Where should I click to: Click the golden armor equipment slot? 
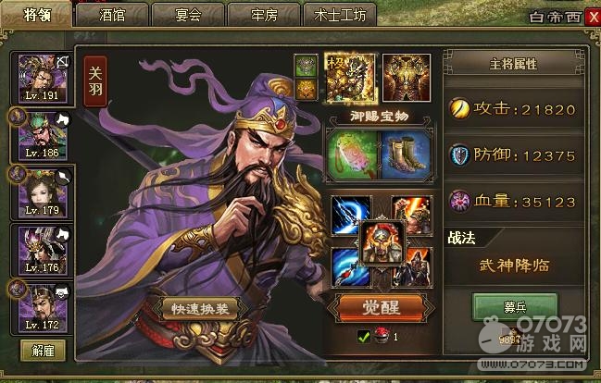click(407, 78)
